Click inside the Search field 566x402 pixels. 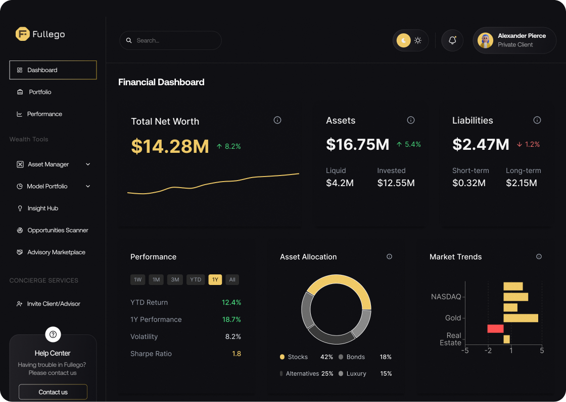[x=170, y=40]
